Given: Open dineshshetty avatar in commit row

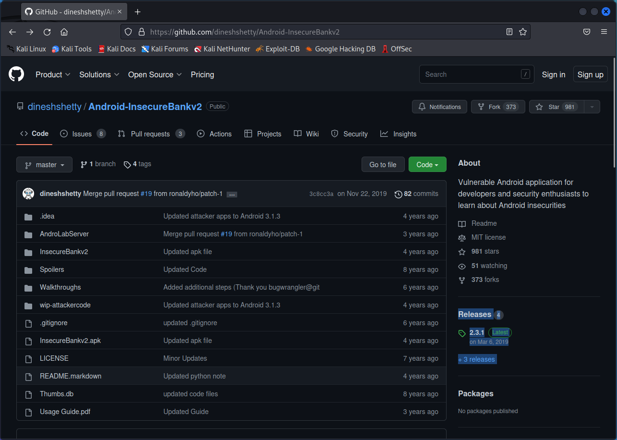Looking at the screenshot, I should point(28,194).
